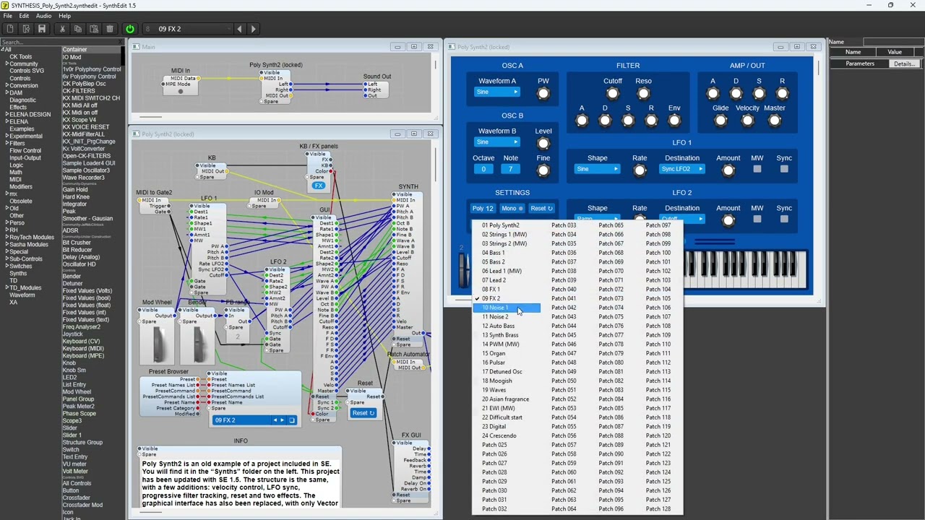
Task: Expand the ELENA DESIGN tree folder
Action: pyautogui.click(x=7, y=115)
